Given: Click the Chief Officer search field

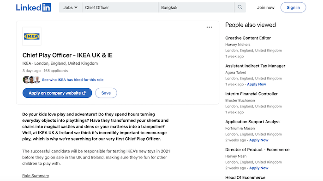Looking at the screenshot, I should point(120,8).
